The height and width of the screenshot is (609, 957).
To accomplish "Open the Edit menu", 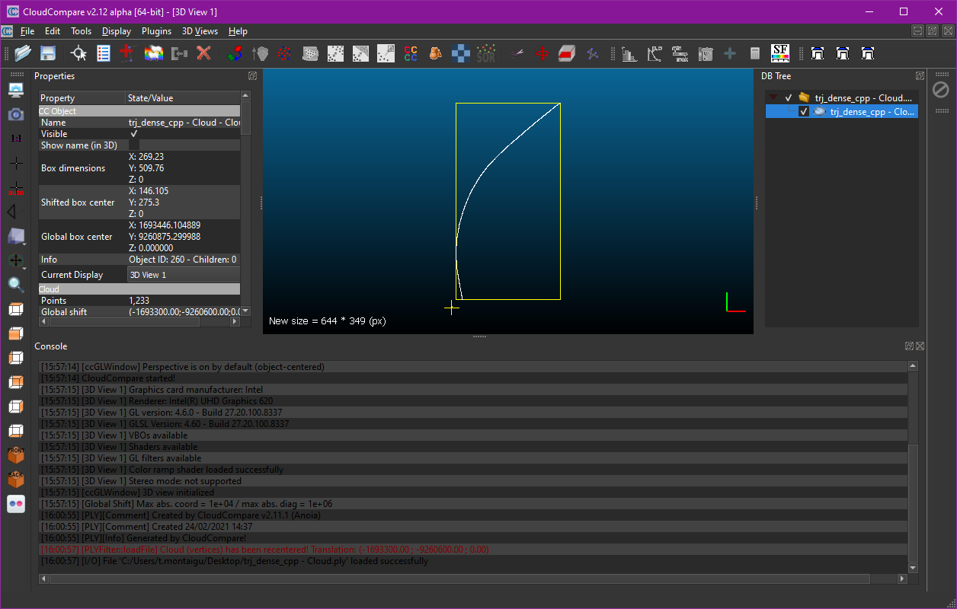I will 53,31.
